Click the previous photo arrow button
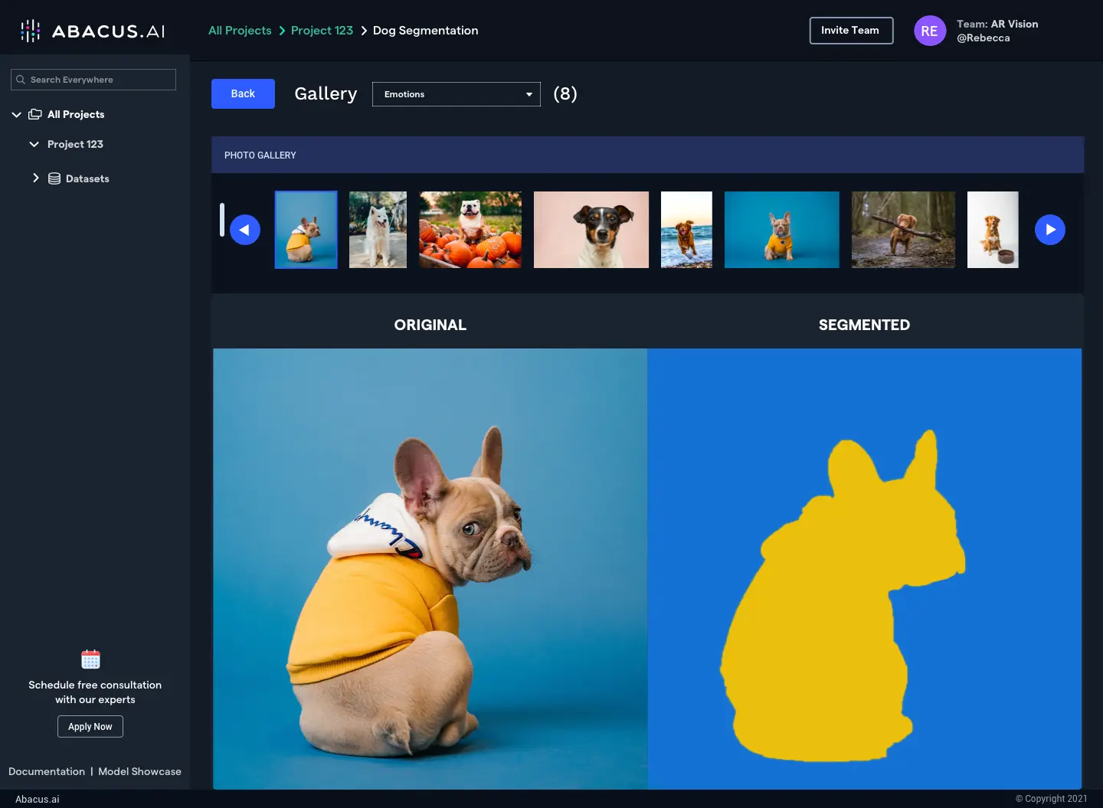 pyautogui.click(x=245, y=230)
